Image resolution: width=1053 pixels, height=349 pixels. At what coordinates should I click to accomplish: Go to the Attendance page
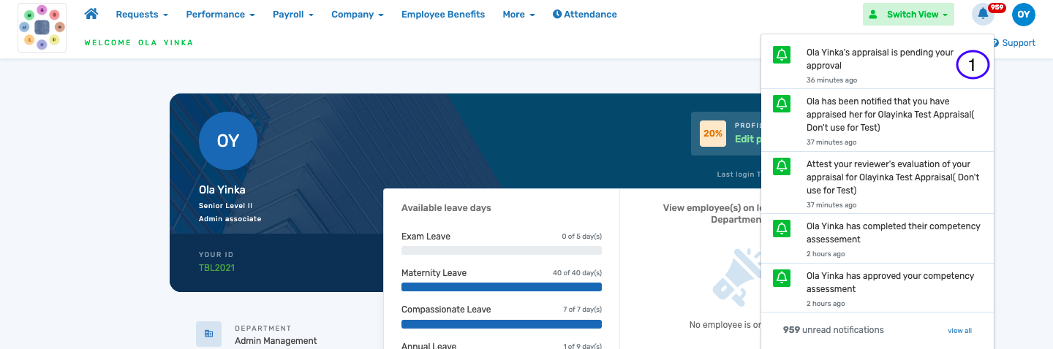click(x=584, y=15)
